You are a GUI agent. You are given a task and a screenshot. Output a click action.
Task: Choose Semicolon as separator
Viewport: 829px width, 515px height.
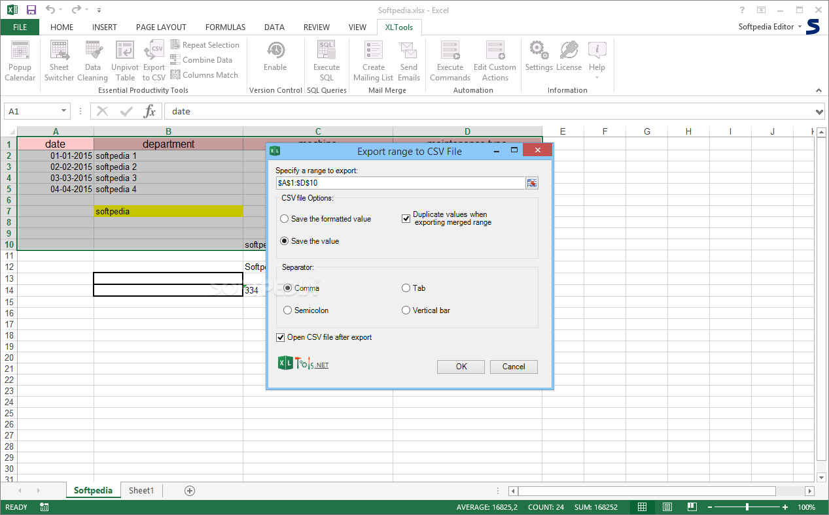306,310
